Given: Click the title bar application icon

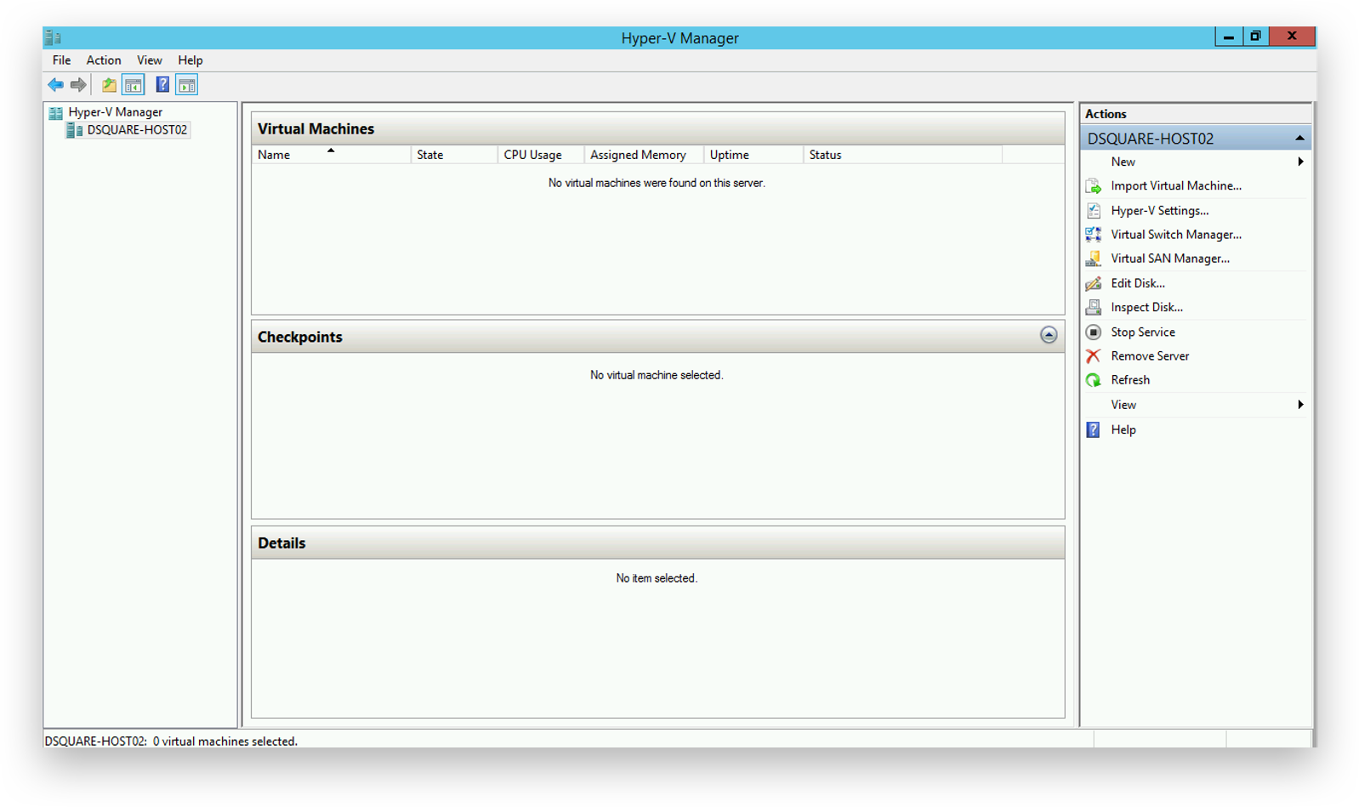Looking at the screenshot, I should point(54,37).
